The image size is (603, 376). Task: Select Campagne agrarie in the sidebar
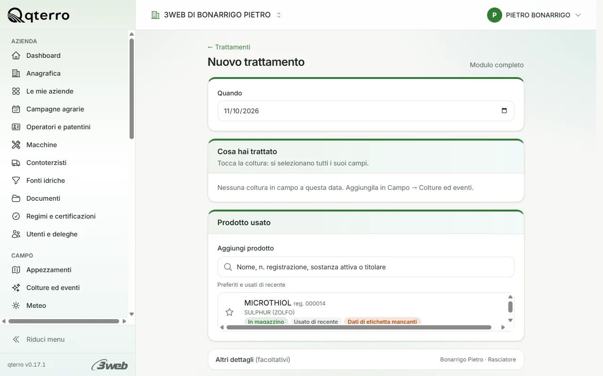(x=64, y=109)
